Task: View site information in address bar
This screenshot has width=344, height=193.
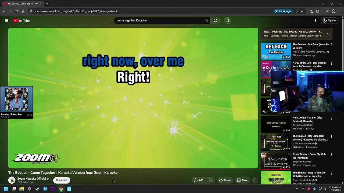Action: click(31, 11)
